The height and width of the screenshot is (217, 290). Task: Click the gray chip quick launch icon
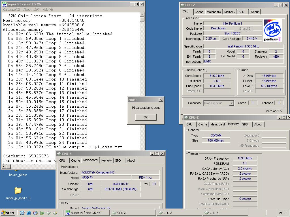(x=48, y=213)
